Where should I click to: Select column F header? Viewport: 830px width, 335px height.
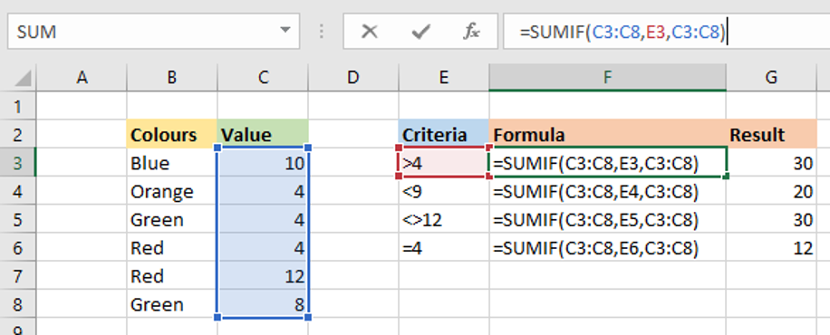tap(607, 78)
